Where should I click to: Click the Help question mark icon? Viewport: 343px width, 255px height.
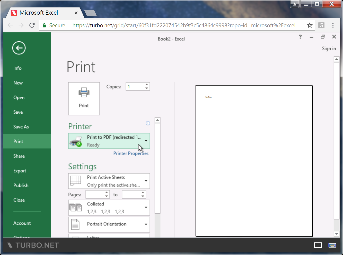click(x=300, y=37)
